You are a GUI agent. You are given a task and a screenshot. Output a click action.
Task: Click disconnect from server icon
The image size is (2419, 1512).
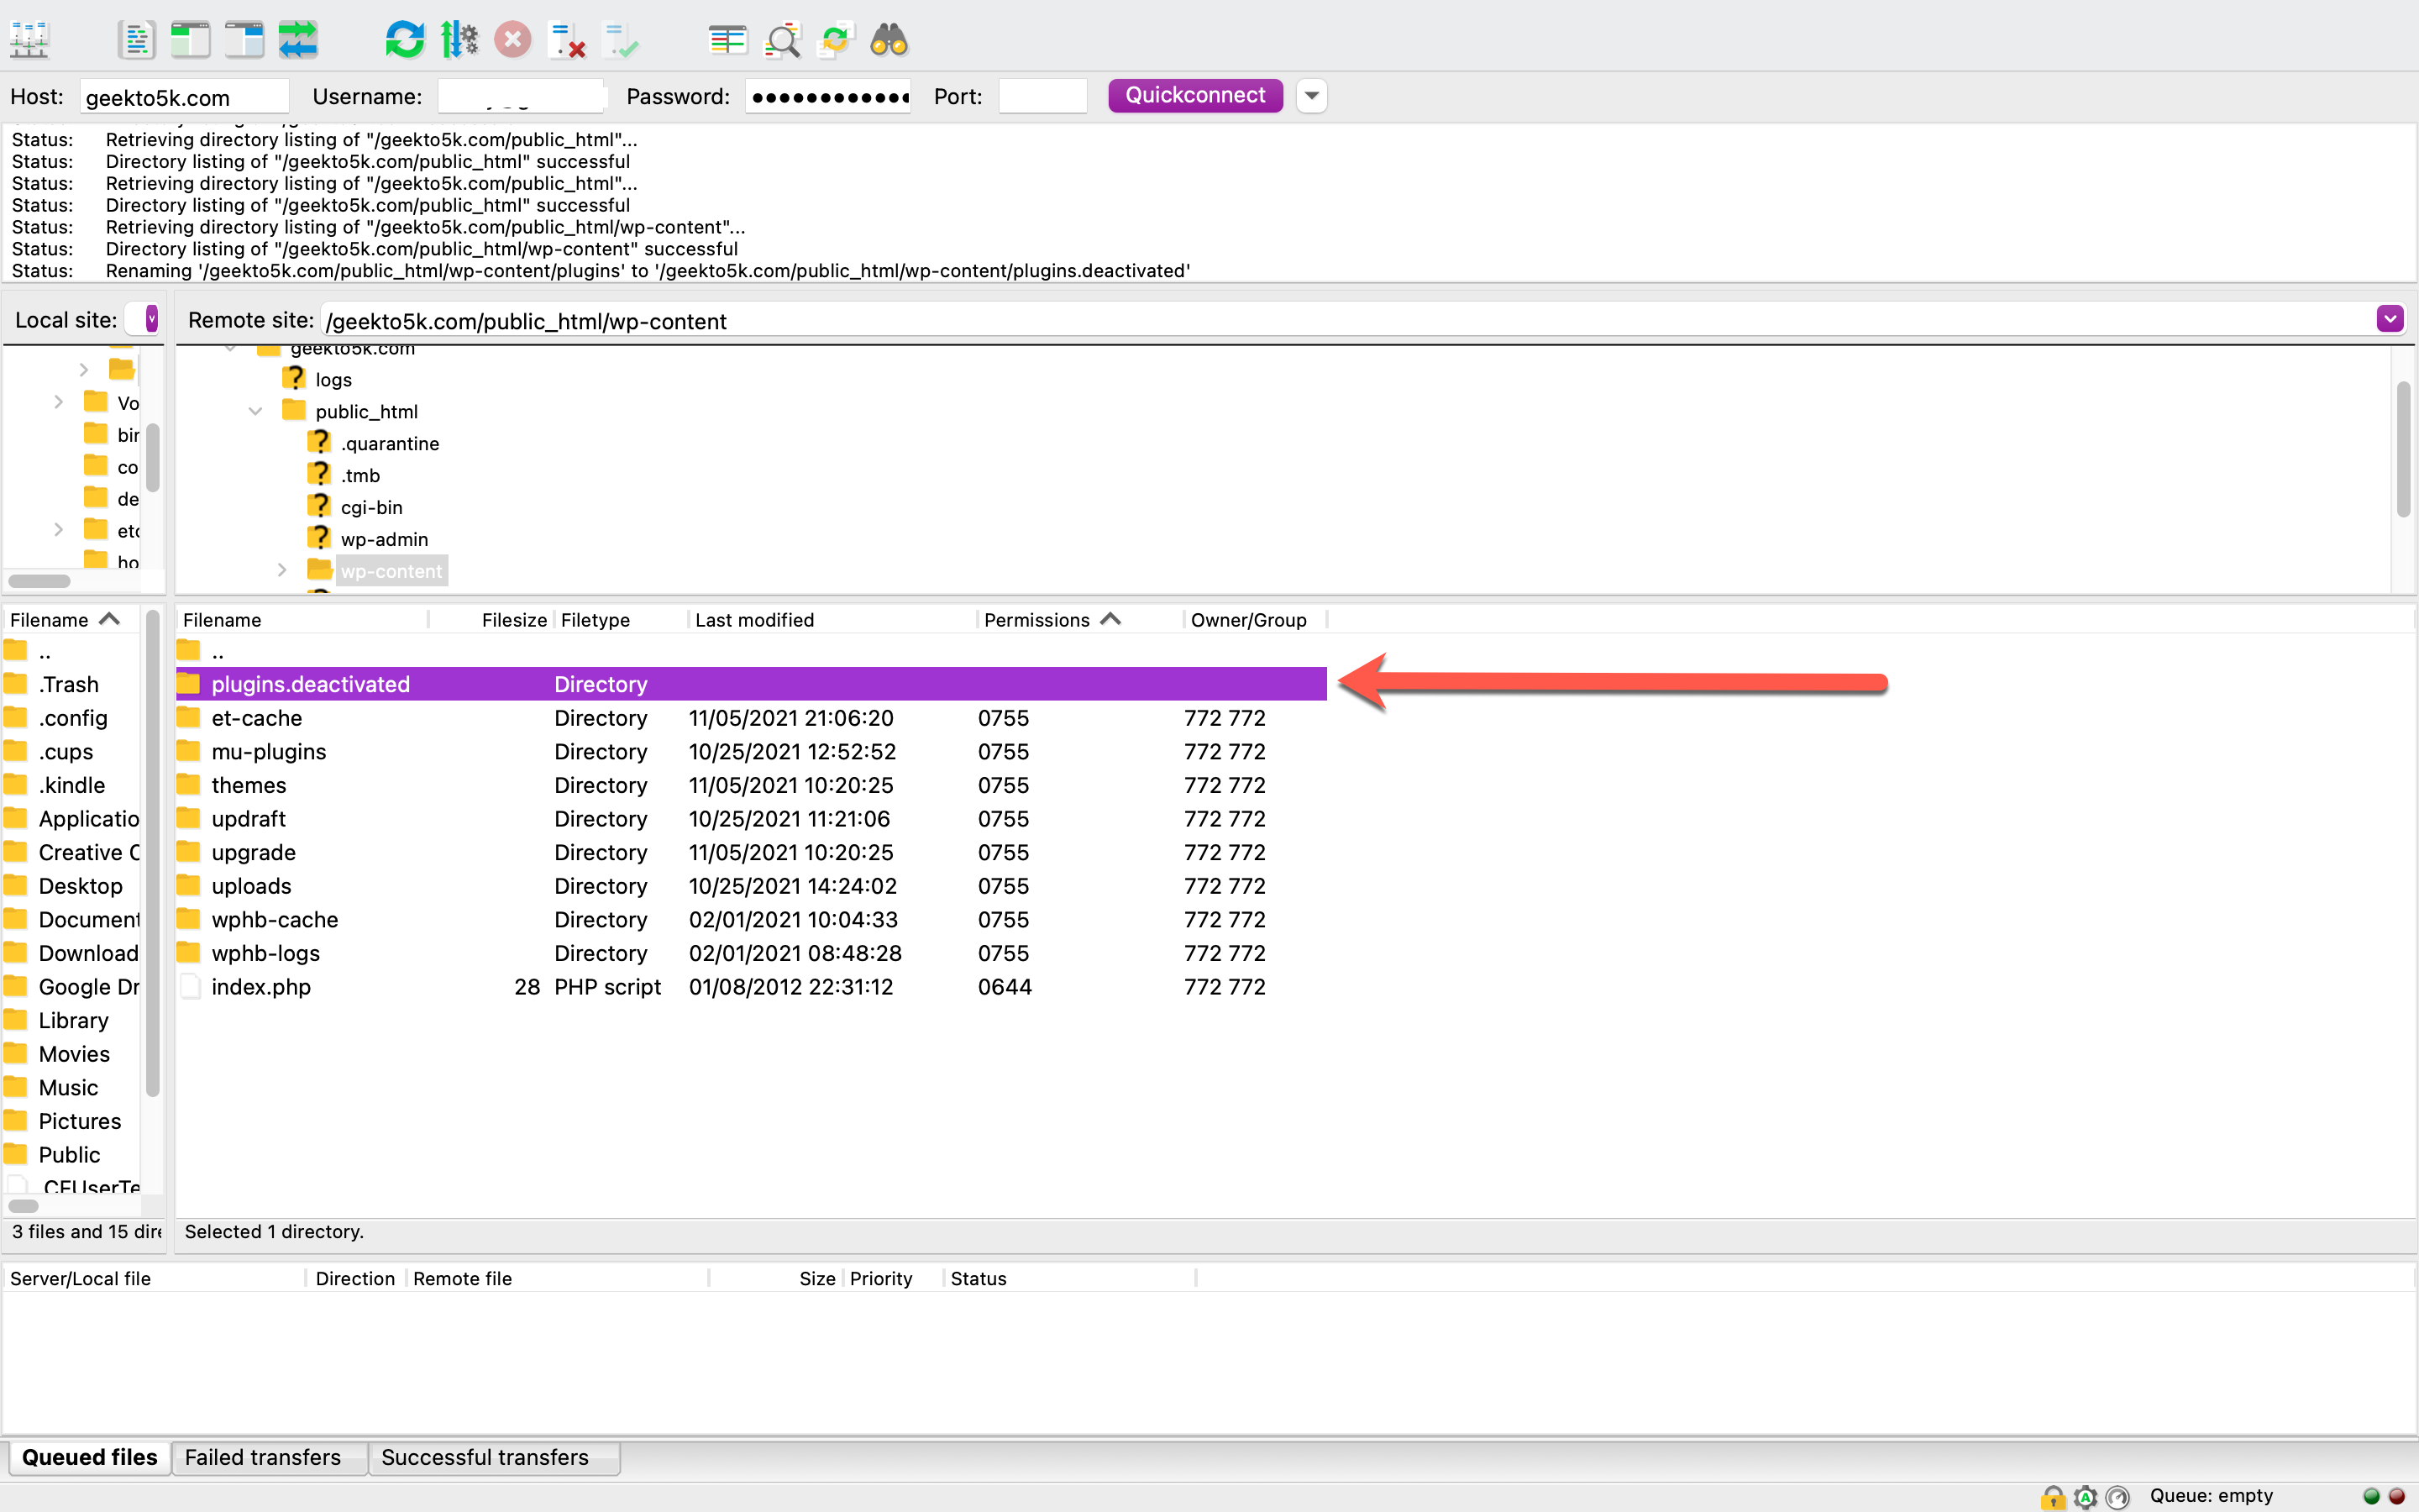tap(567, 40)
